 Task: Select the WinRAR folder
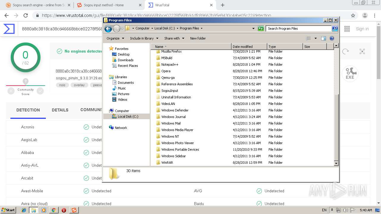pyautogui.click(x=167, y=163)
